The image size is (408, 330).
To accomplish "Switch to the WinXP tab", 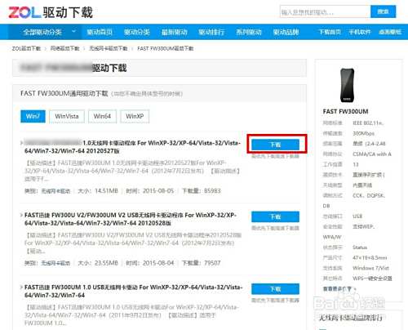I will click(135, 116).
